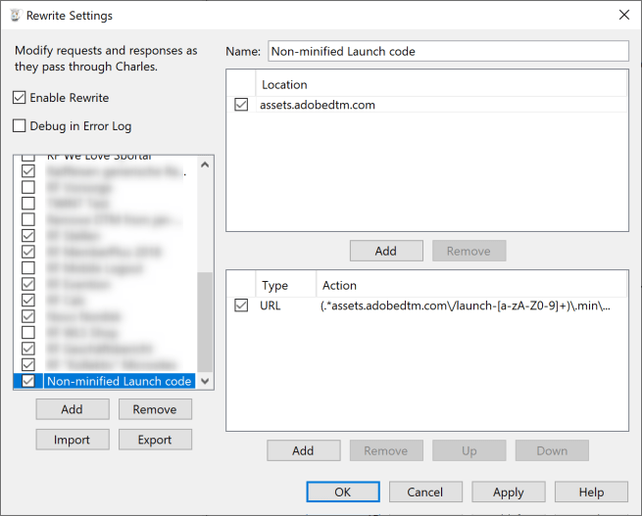Click the Action column header
Image resolution: width=642 pixels, height=516 pixels.
(x=339, y=286)
